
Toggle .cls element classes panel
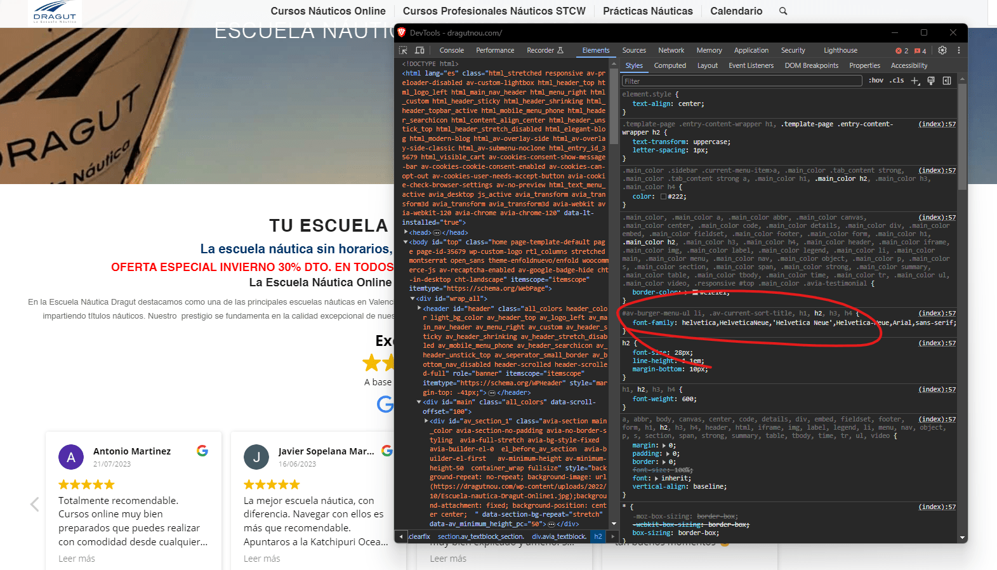(897, 81)
